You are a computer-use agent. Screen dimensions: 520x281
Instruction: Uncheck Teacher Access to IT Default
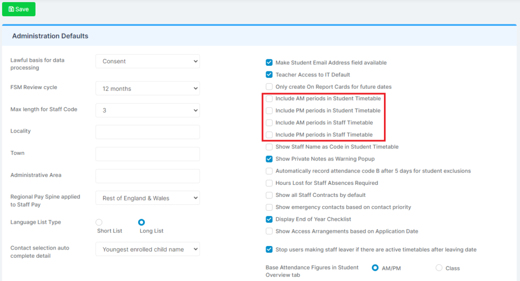(269, 75)
